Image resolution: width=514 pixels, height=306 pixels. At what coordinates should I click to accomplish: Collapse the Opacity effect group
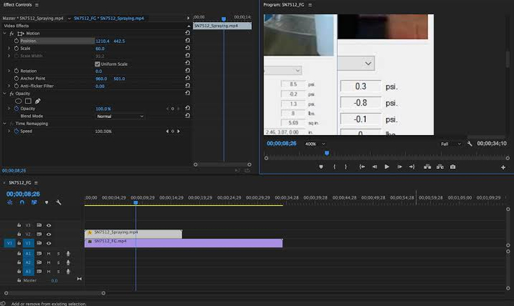point(5,93)
